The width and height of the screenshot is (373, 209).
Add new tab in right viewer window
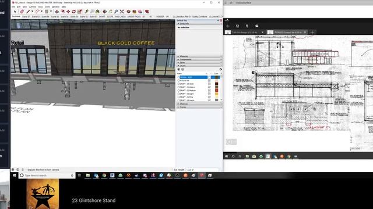[x=312, y=32]
